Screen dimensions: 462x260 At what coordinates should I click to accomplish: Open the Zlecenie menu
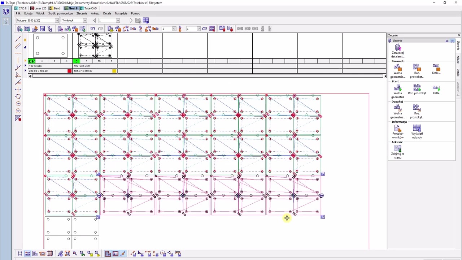[x=82, y=13]
